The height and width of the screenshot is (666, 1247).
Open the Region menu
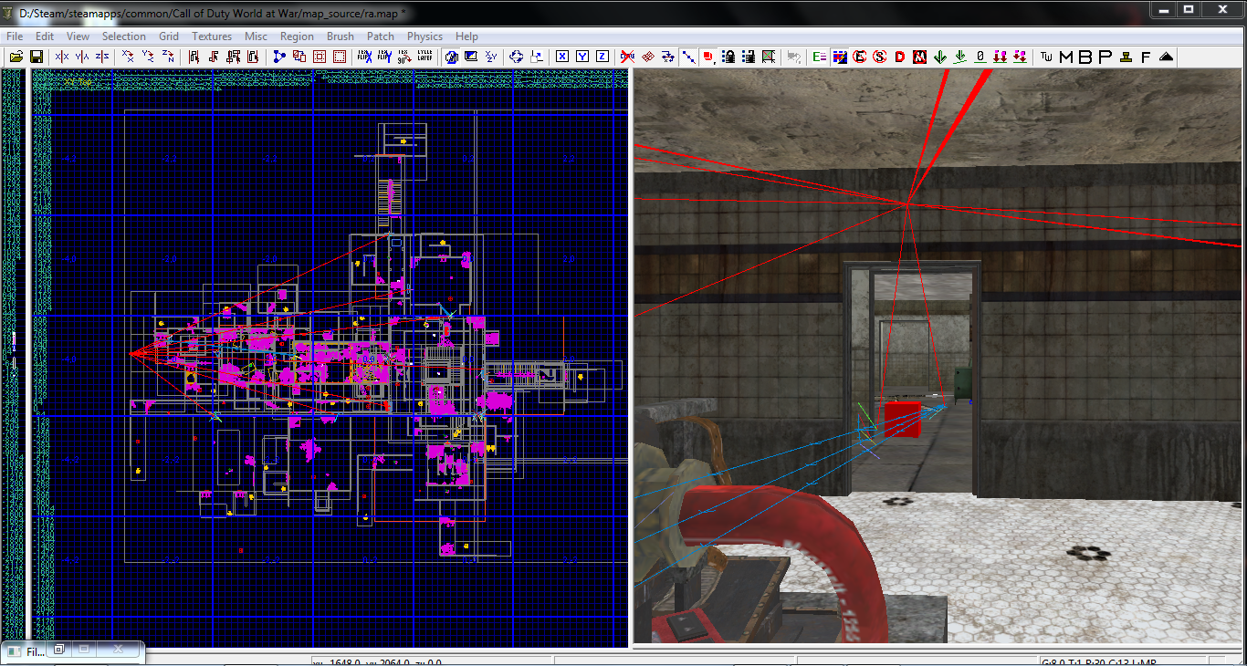pyautogui.click(x=297, y=36)
